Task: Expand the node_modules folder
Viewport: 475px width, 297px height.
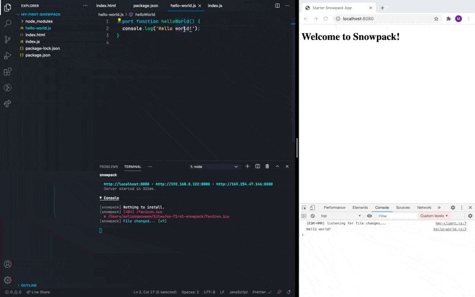Action: (x=39, y=21)
